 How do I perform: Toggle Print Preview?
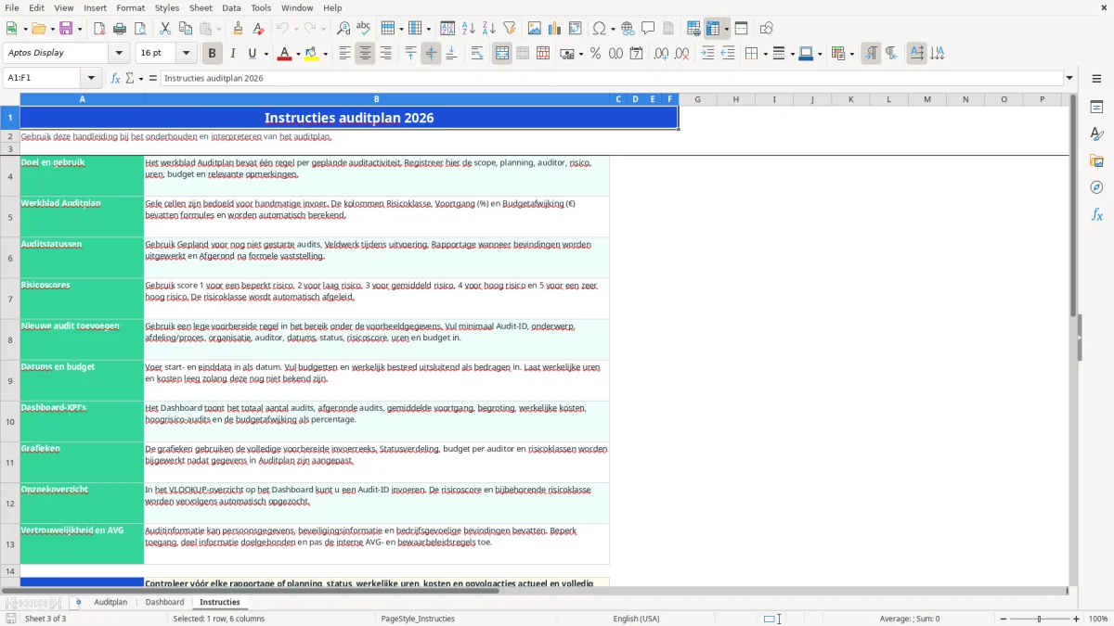click(140, 29)
